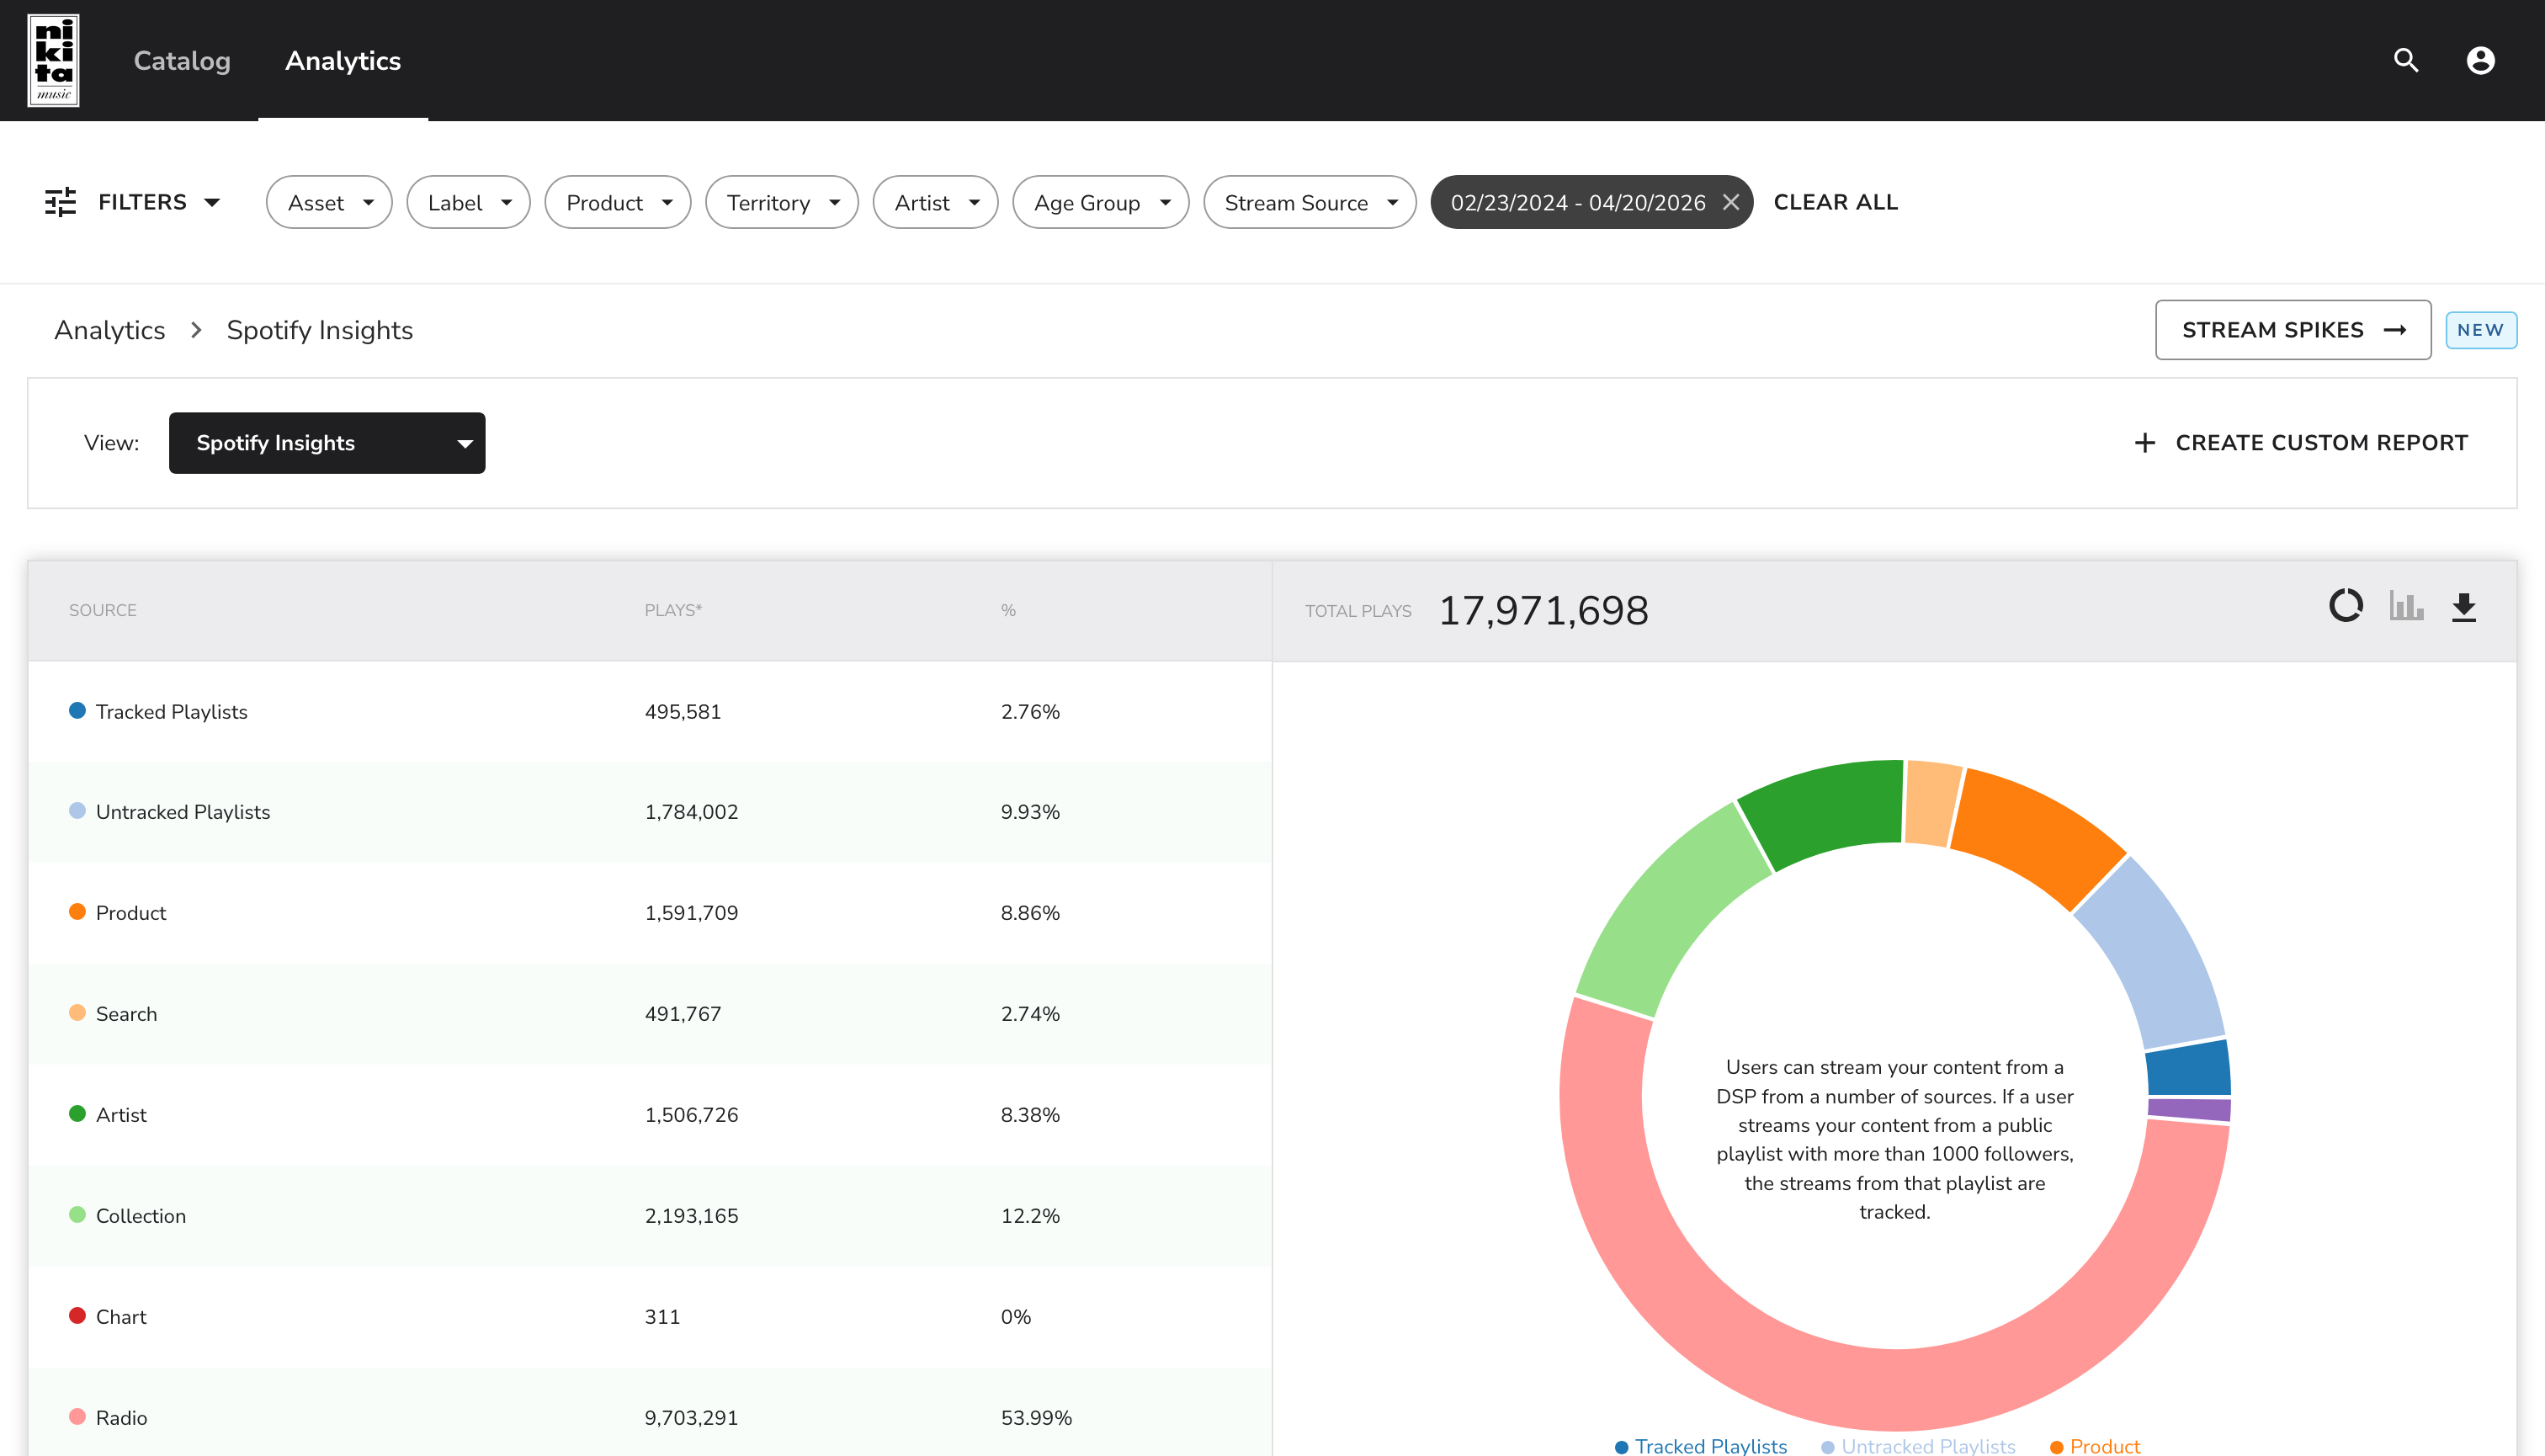
Task: Click the Chart red dot
Action: pyautogui.click(x=77, y=1315)
